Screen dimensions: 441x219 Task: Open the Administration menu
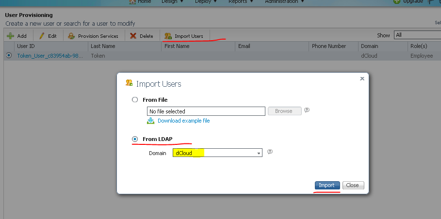pos(285,1)
